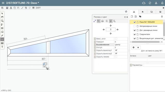Open the notifications bell
The width and height of the screenshot is (165, 92).
pos(162,3)
